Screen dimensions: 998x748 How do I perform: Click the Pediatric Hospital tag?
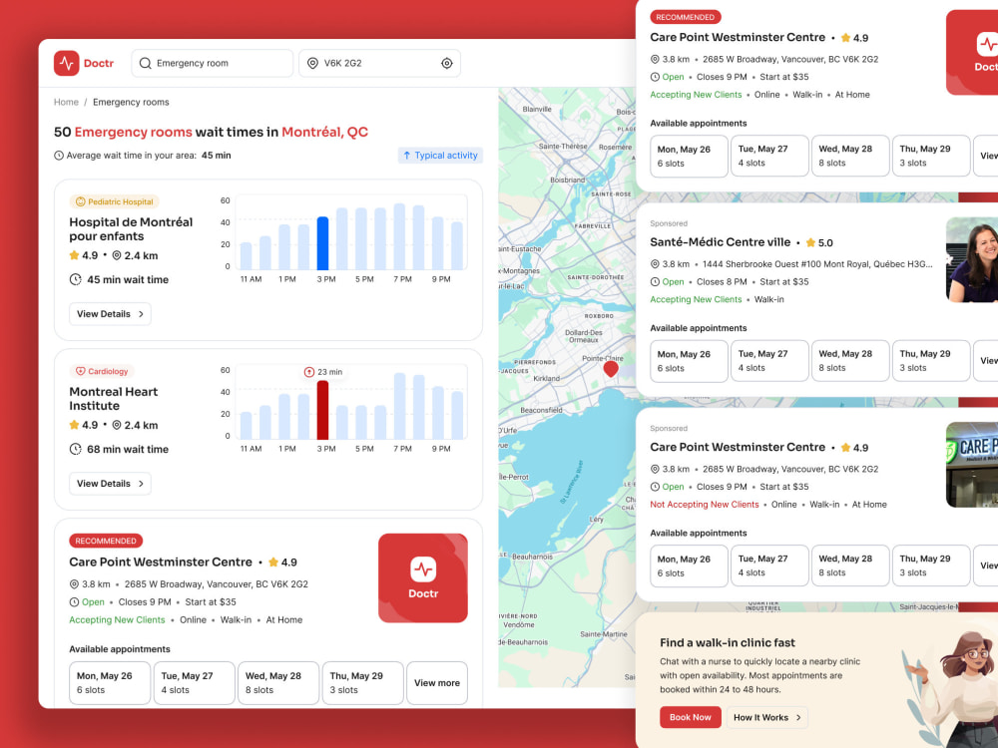[115, 201]
